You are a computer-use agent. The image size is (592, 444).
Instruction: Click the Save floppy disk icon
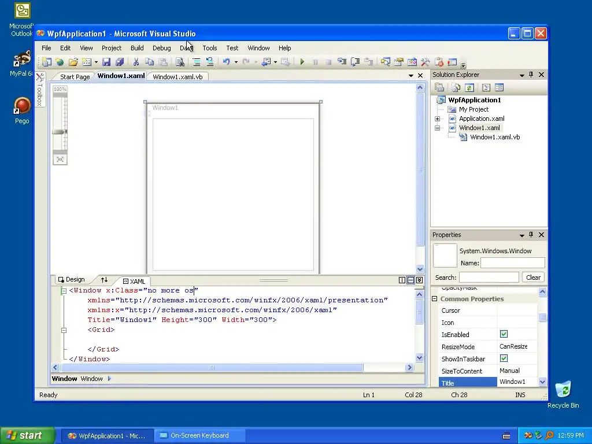click(106, 62)
